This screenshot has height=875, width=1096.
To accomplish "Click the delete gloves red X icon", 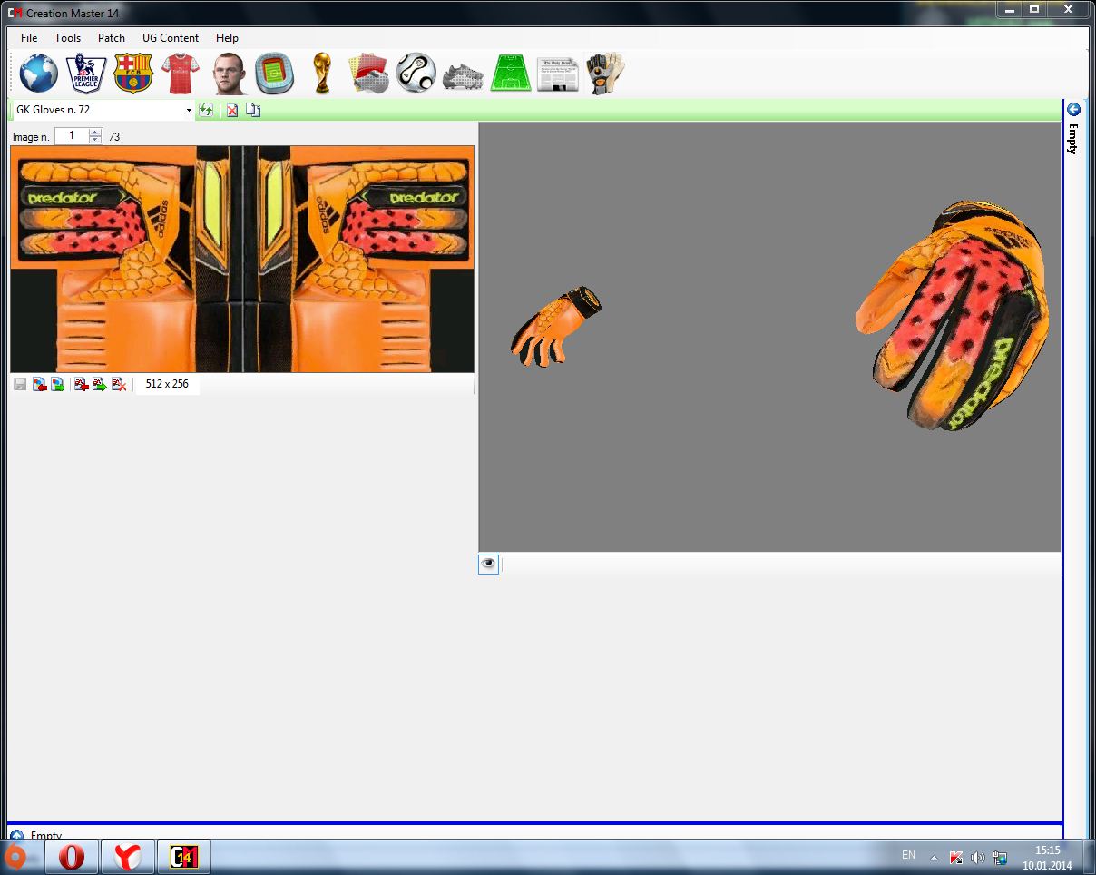I will click(232, 110).
